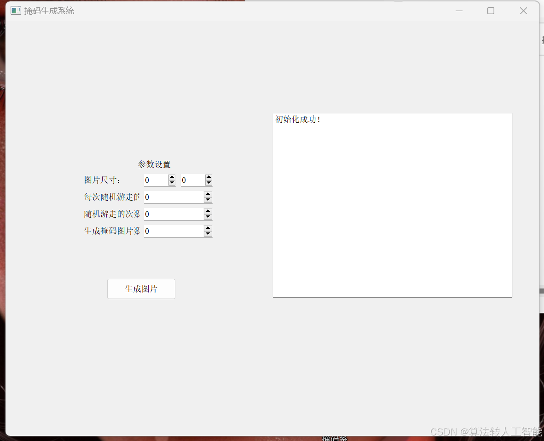Viewport: 544px width, 441px height.
Task: Click into the first image size input
Action: pos(156,180)
